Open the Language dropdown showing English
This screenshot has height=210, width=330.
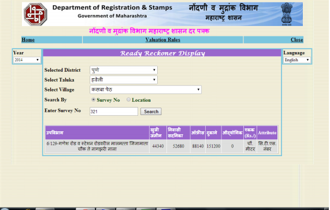[x=296, y=60]
